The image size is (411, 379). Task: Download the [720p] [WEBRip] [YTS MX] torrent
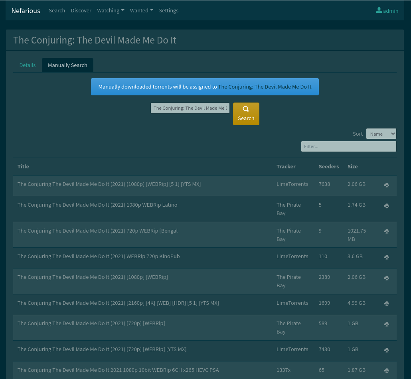[386, 350]
